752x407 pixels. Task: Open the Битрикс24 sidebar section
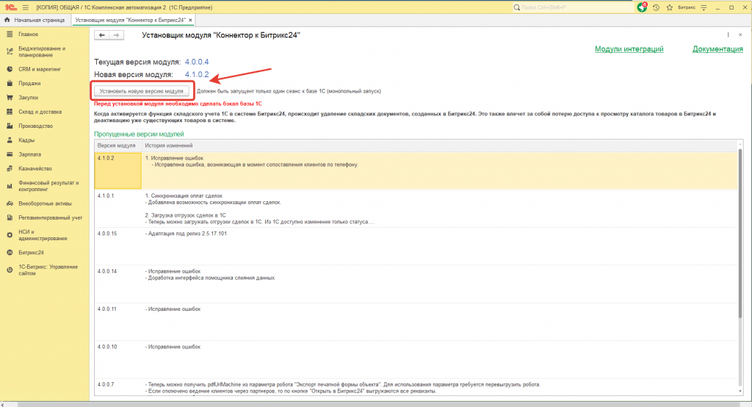pyautogui.click(x=32, y=252)
